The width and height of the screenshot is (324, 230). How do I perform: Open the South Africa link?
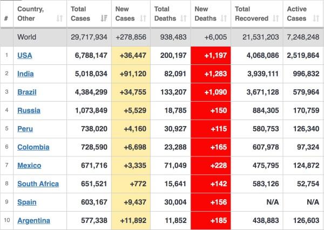38,184
